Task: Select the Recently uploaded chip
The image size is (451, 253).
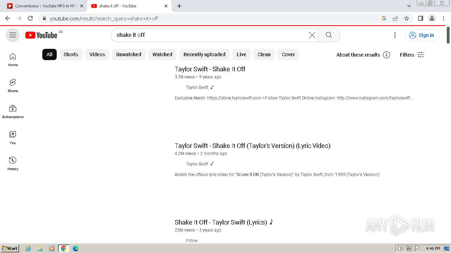Action: coord(204,54)
